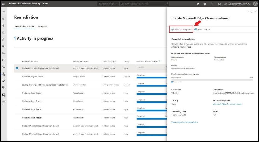Click progress bar in Enable 'Require additional authentication' row

click(x=152, y=86)
